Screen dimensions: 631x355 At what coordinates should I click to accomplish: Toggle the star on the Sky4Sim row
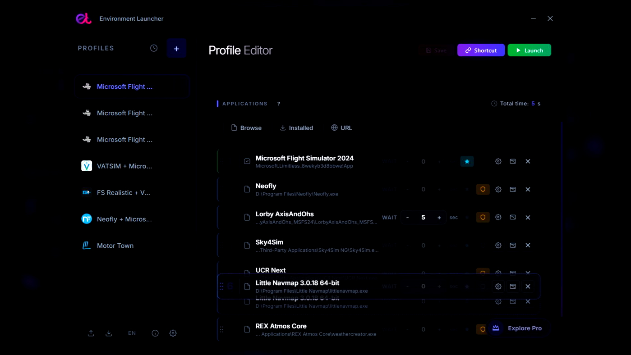[x=467, y=246]
